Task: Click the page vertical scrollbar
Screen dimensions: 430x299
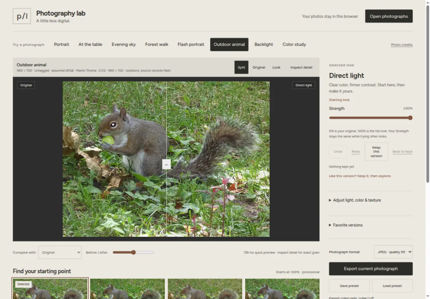Action: [x=427, y=94]
